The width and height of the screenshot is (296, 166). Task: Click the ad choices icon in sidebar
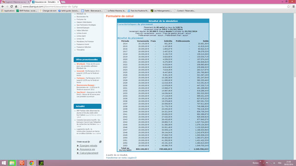tap(100, 142)
